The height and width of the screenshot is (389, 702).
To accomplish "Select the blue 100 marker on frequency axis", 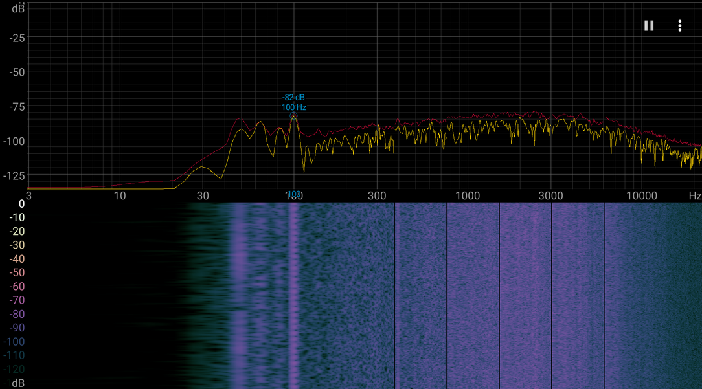I will tap(294, 194).
